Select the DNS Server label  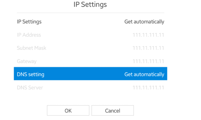click(30, 88)
